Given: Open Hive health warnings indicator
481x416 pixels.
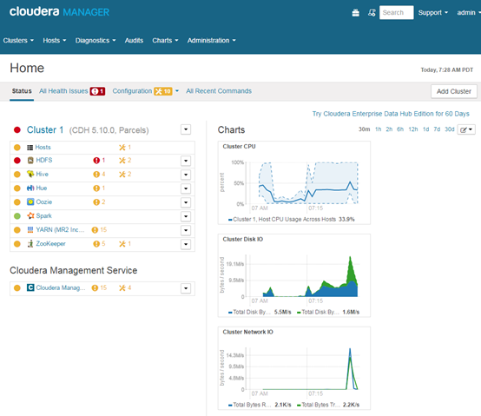Looking at the screenshot, I should click(x=99, y=175).
